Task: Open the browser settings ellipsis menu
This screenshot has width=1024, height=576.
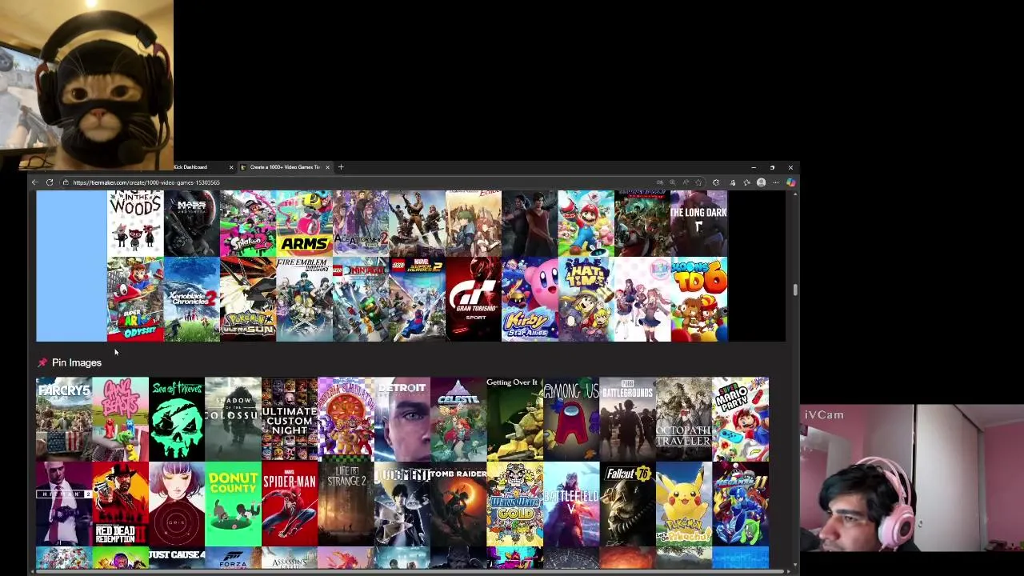Action: coord(775,182)
